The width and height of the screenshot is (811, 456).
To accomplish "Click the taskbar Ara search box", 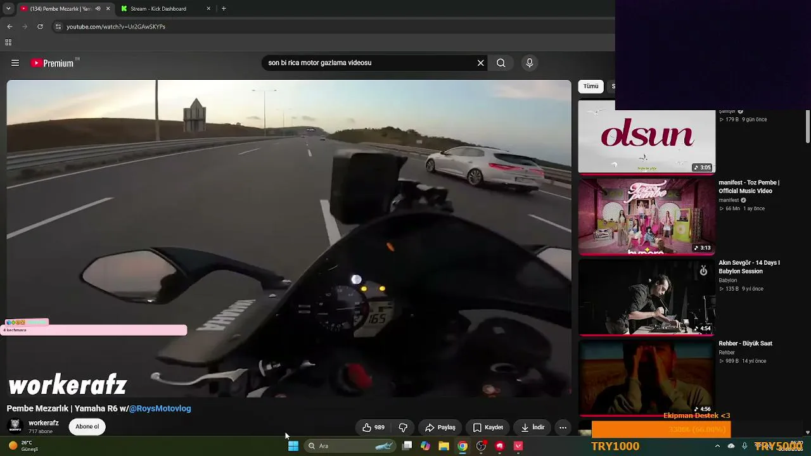I will [349, 446].
